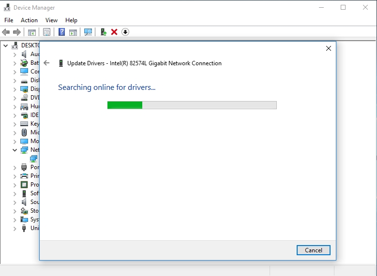Select the Audio speaker category icon
Image resolution: width=377 pixels, height=276 pixels.
coord(24,54)
